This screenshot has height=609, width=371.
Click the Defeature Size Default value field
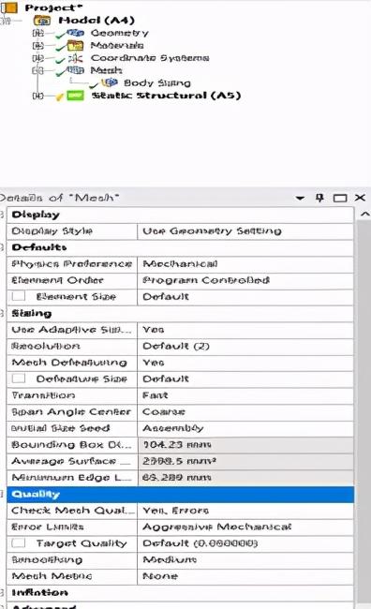[245, 379]
